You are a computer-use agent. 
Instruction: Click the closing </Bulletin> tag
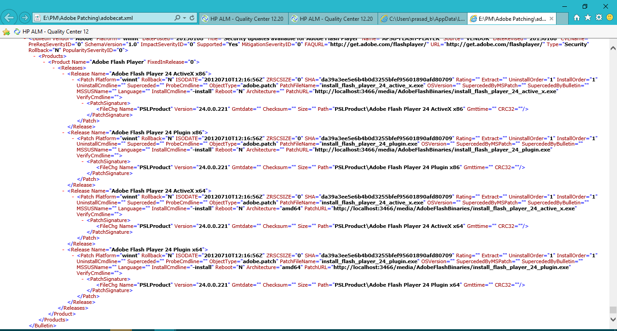43,326
